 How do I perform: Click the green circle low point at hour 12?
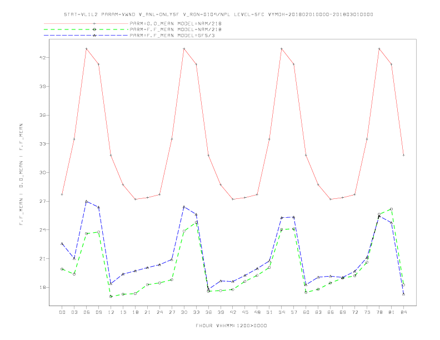[x=111, y=296]
